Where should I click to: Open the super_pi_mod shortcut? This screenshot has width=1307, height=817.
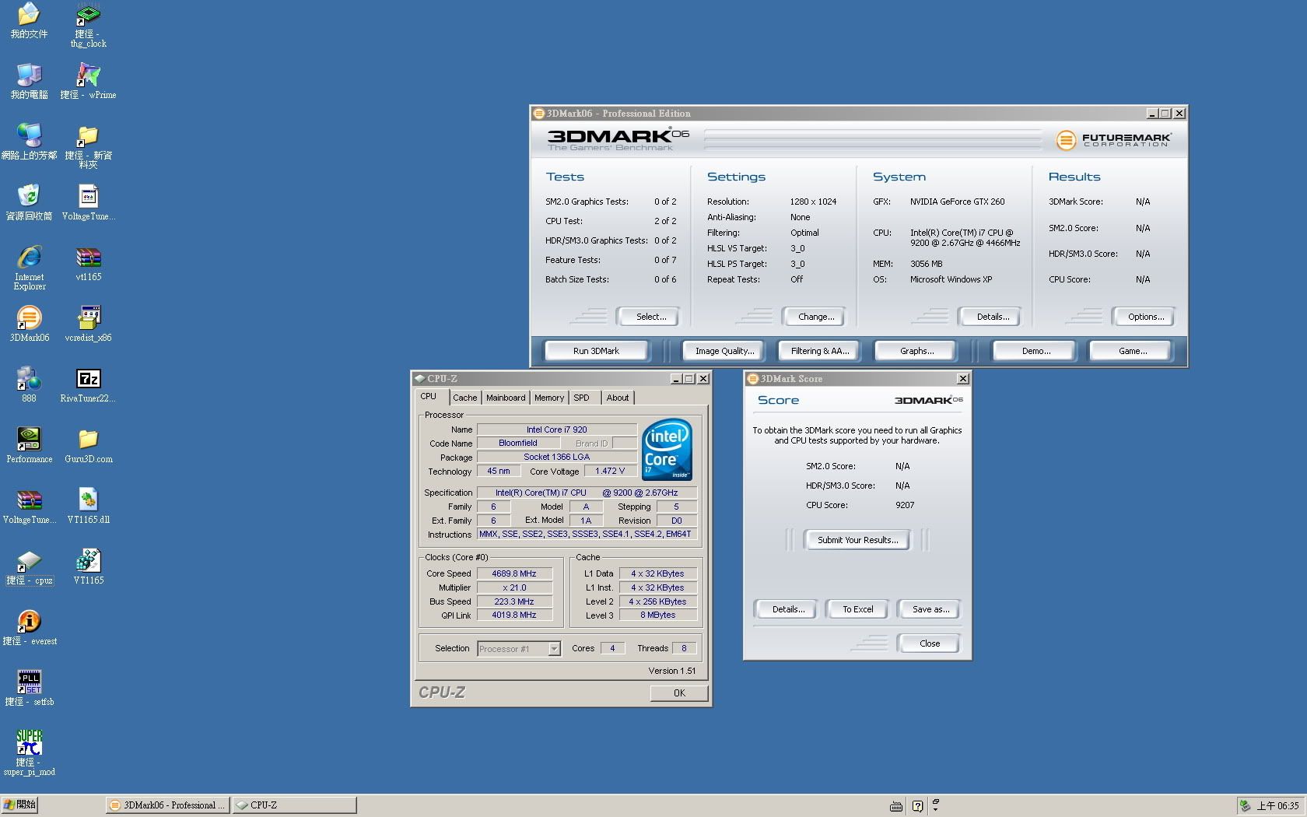point(29,743)
